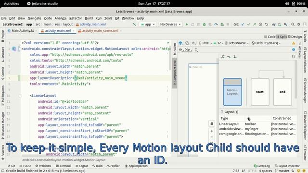The width and height of the screenshot is (308, 173).
Task: Open the Default (en-us) locale dropdown
Action: 266,43
